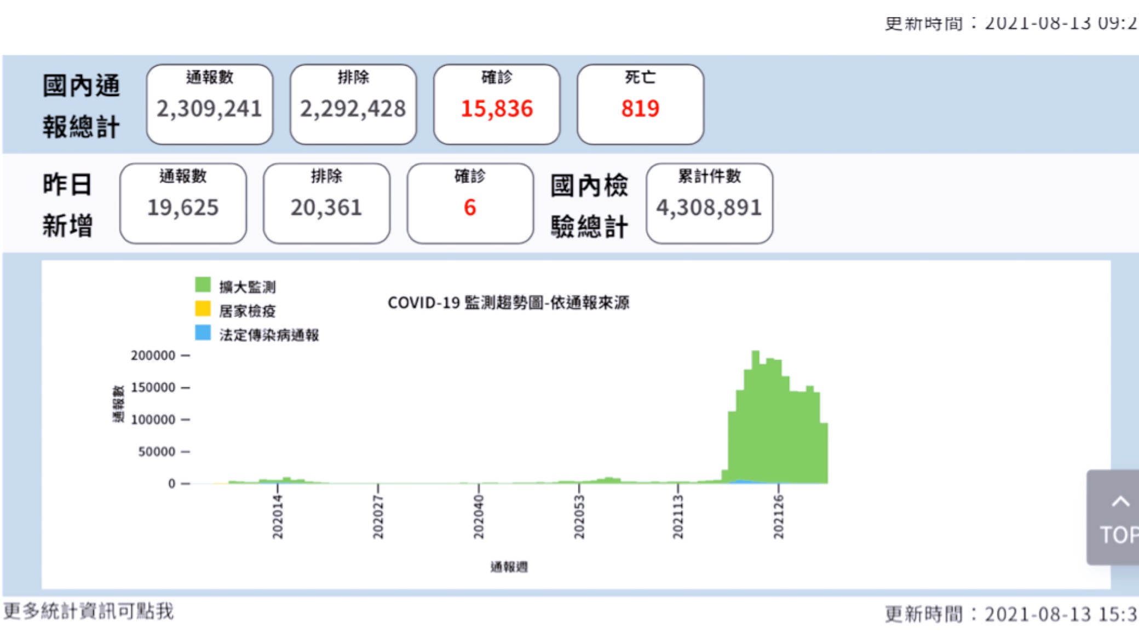Click the 202126 x-axis week label
This screenshot has height=640, width=1139.
778,517
